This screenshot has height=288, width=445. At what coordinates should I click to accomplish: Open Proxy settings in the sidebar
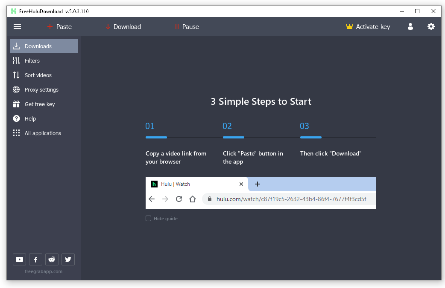(44, 89)
